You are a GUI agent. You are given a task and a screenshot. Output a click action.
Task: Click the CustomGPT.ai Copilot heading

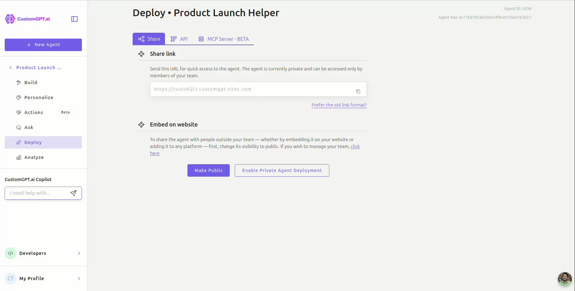[x=28, y=179]
